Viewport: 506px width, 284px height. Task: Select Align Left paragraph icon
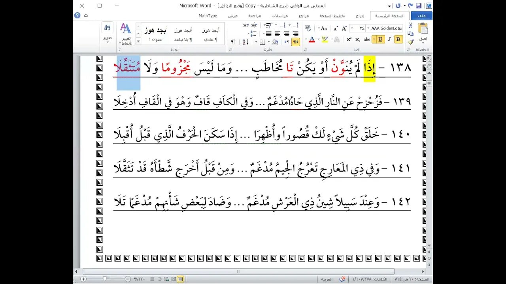tap(277, 34)
